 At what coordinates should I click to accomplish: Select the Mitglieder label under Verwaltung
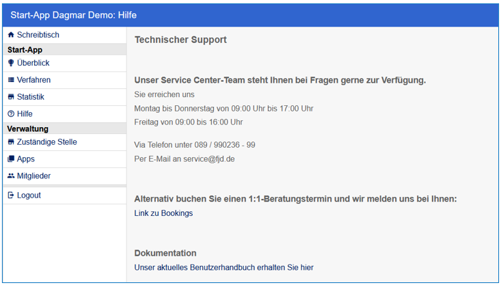[x=34, y=176]
